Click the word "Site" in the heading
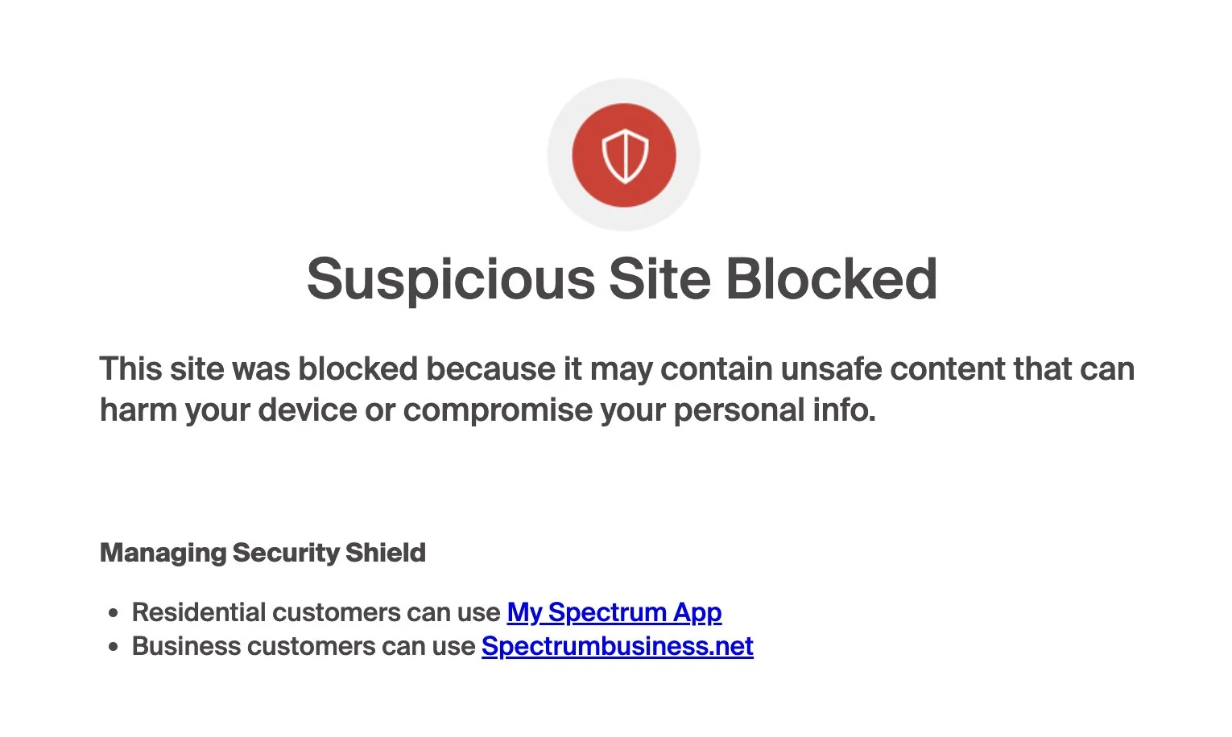1232x737 pixels. coord(659,279)
